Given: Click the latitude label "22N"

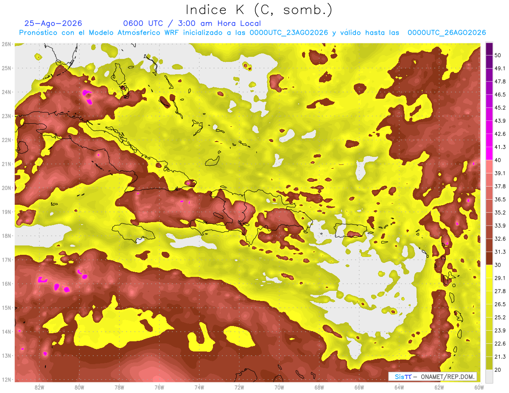Looking at the screenshot, I should (6, 140).
